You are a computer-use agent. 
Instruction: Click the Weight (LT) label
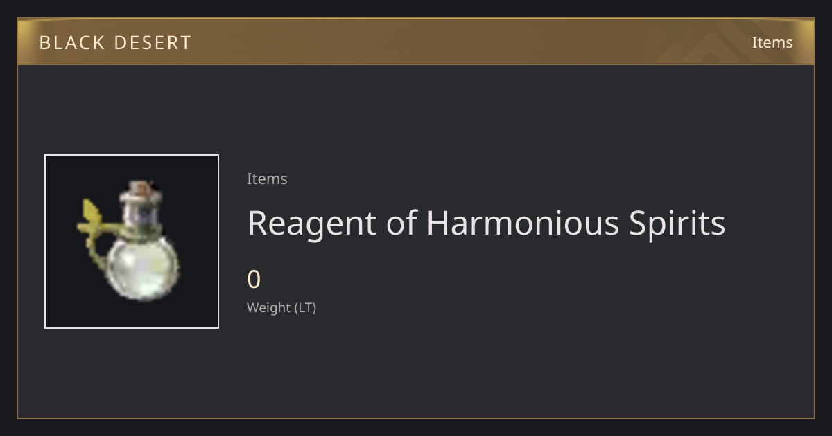(281, 308)
